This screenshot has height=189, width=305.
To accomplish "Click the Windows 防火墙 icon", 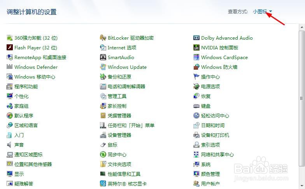I will click(x=196, y=67).
